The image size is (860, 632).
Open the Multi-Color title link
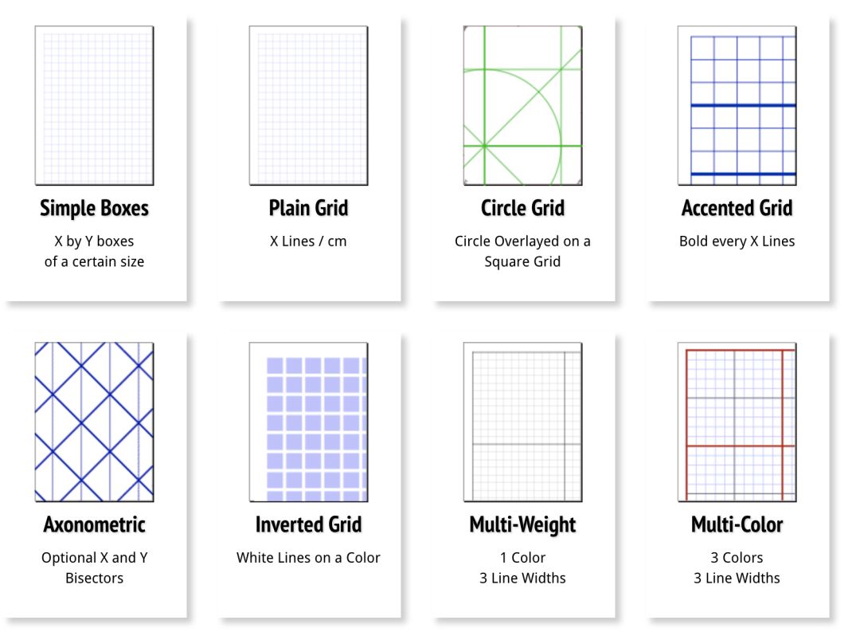coord(737,524)
